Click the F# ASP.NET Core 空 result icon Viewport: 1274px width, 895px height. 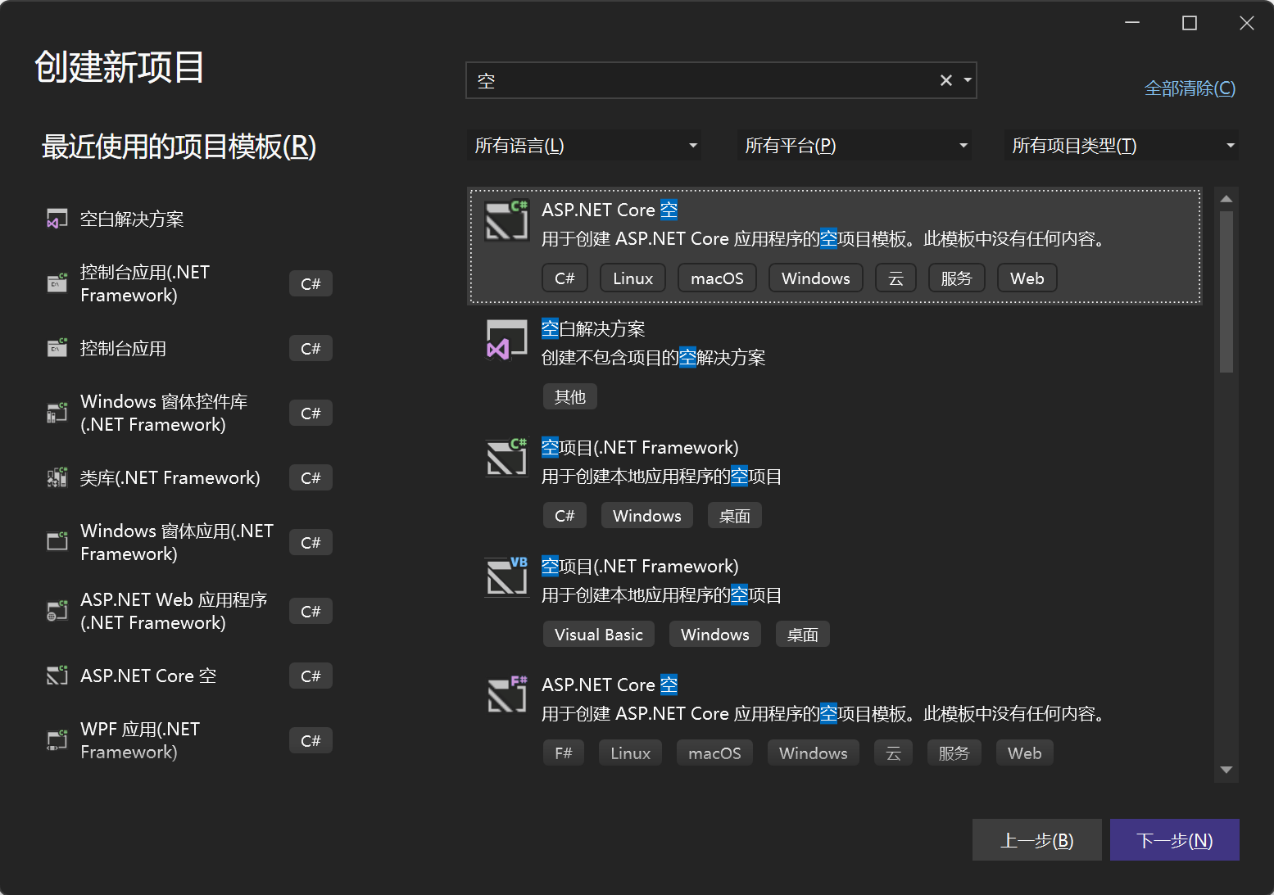pos(506,694)
